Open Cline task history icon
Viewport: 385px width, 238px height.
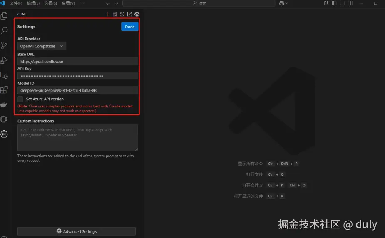(x=122, y=14)
